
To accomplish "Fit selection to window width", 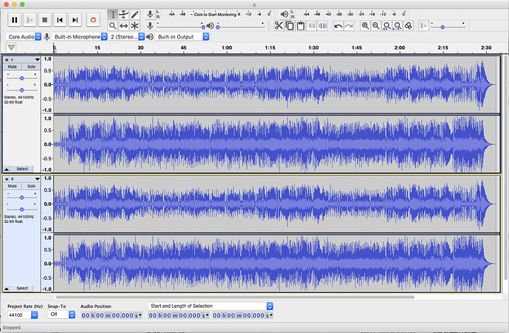I will 387,26.
